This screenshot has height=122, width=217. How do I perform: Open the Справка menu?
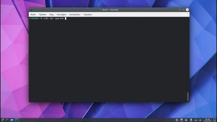pos(87,15)
